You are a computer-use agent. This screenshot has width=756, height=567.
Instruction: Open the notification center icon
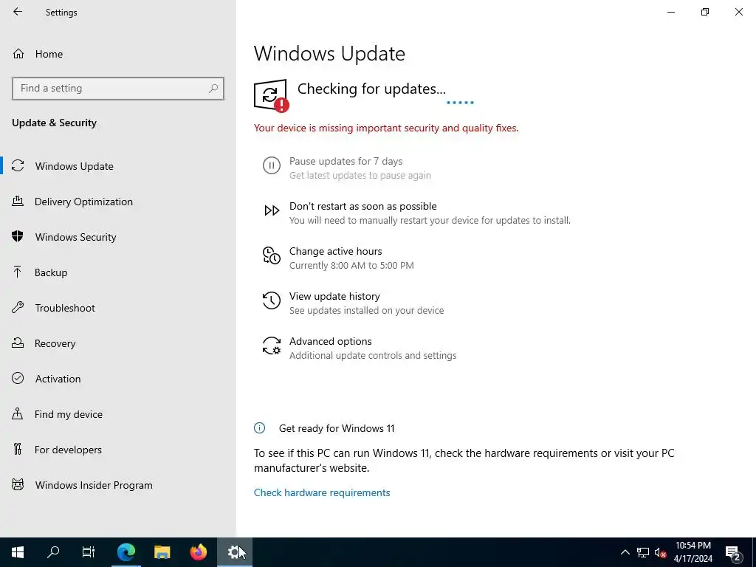click(733, 553)
